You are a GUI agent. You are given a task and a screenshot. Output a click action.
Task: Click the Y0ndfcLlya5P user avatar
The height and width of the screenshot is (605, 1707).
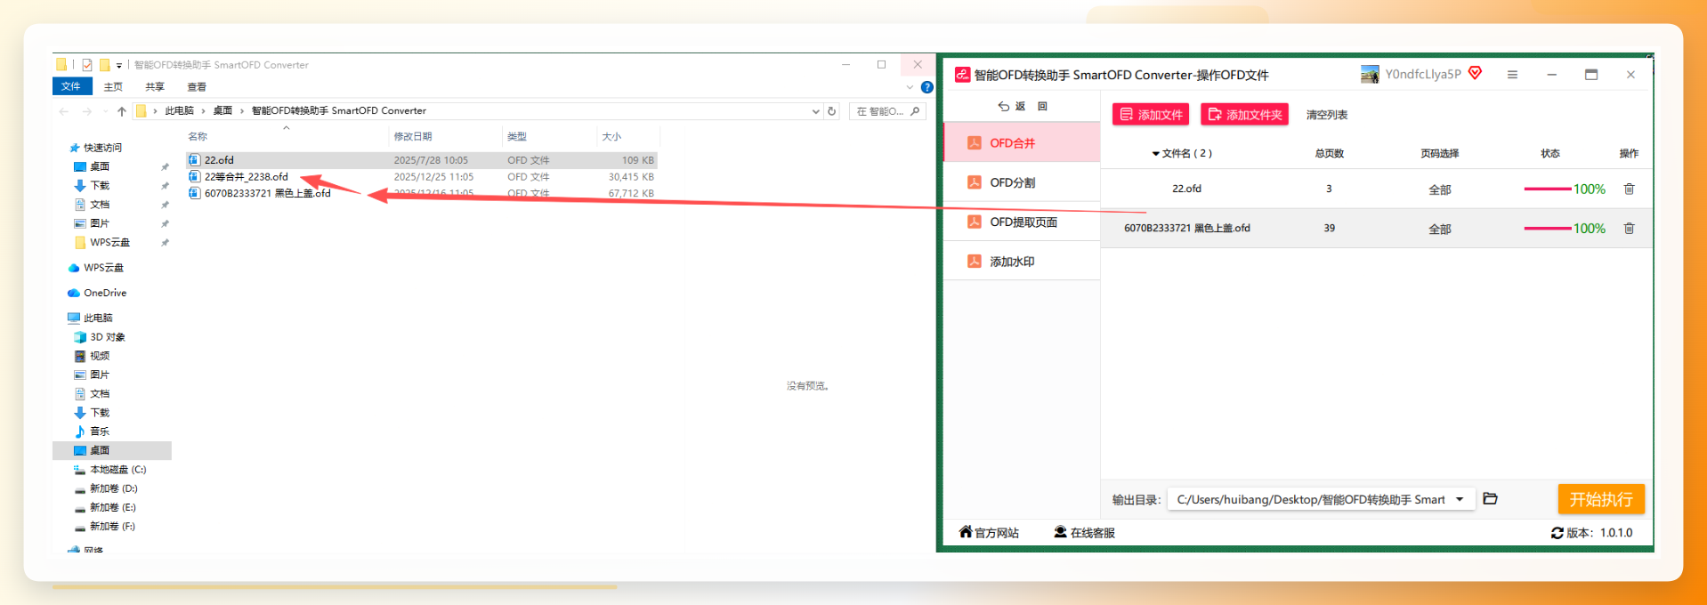1370,75
